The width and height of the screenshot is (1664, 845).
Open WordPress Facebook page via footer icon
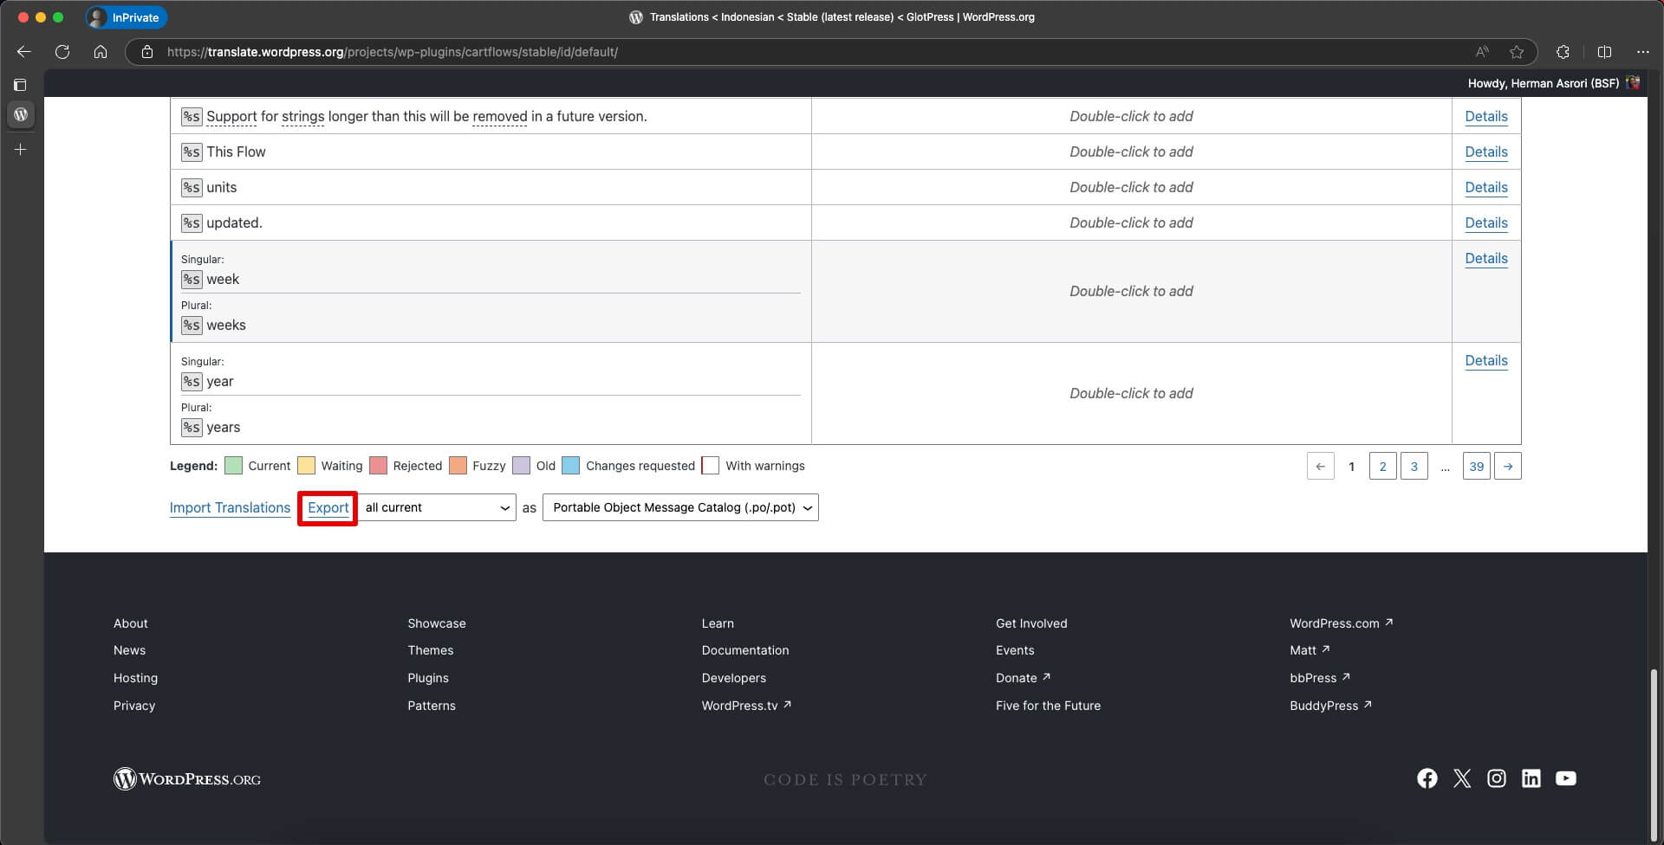tap(1427, 778)
